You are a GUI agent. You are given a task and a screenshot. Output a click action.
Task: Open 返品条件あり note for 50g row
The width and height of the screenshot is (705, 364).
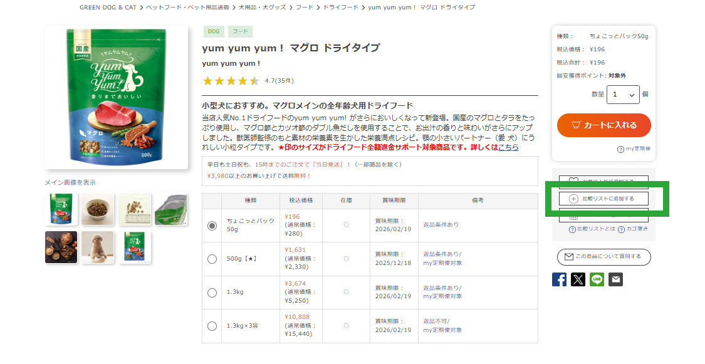point(441,225)
